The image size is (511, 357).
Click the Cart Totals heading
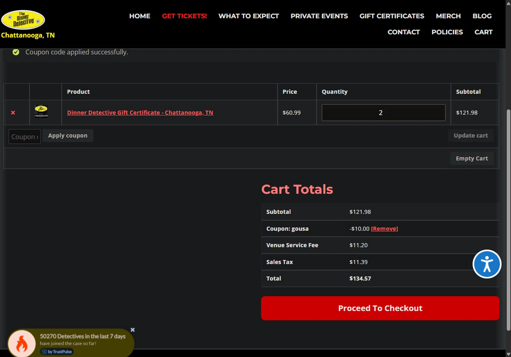297,189
